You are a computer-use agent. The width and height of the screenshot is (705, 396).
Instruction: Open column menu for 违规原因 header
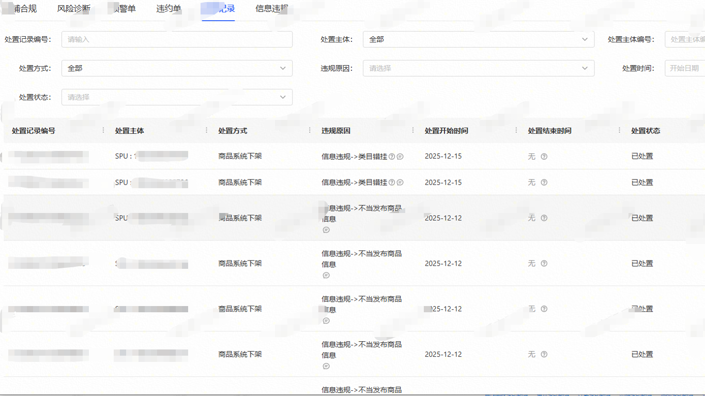coord(412,130)
